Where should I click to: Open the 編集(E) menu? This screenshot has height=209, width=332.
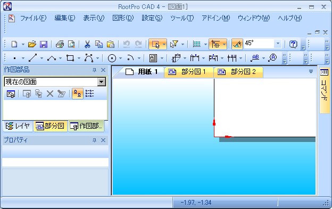point(65,18)
